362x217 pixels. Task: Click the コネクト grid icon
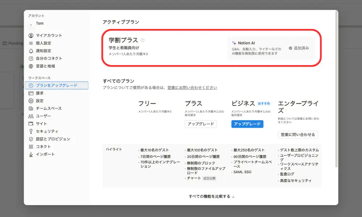pyautogui.click(x=31, y=147)
